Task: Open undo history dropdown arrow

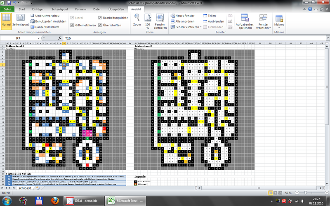Action: click(19, 3)
